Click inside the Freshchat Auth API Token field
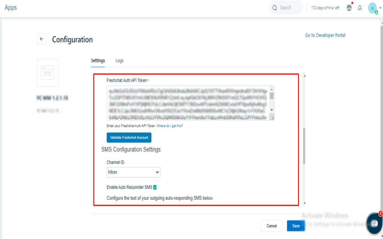The width and height of the screenshot is (383, 239). [188, 103]
